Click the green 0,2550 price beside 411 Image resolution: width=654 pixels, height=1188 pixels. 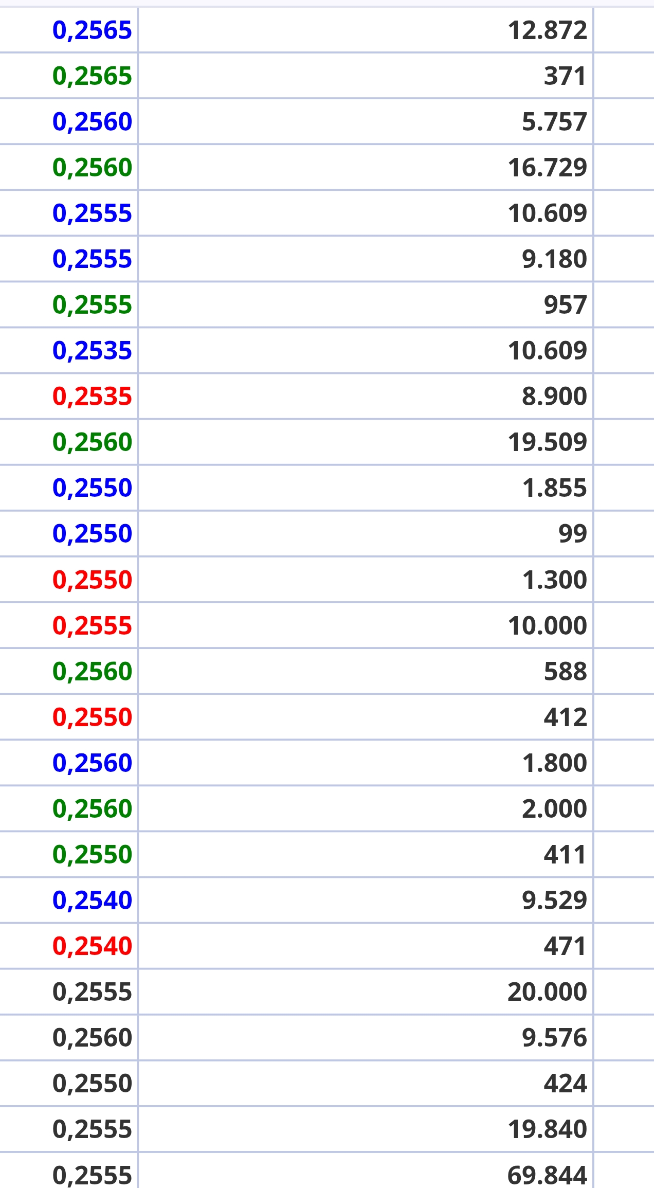pyautogui.click(x=92, y=855)
